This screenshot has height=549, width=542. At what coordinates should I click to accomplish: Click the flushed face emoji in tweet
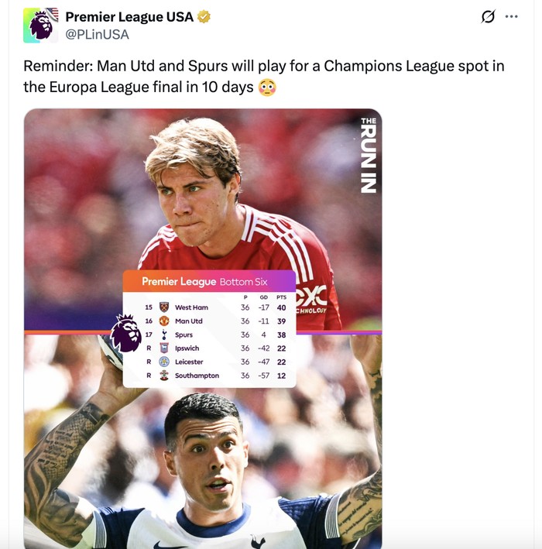click(x=267, y=87)
